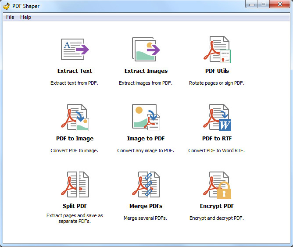Click "Convert PDF to image." description text
The width and height of the screenshot is (293, 247).
point(75,150)
